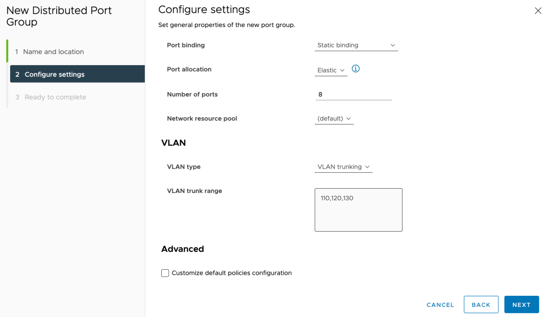
Task: Click step 3 Ready to complete
Action: [x=55, y=97]
